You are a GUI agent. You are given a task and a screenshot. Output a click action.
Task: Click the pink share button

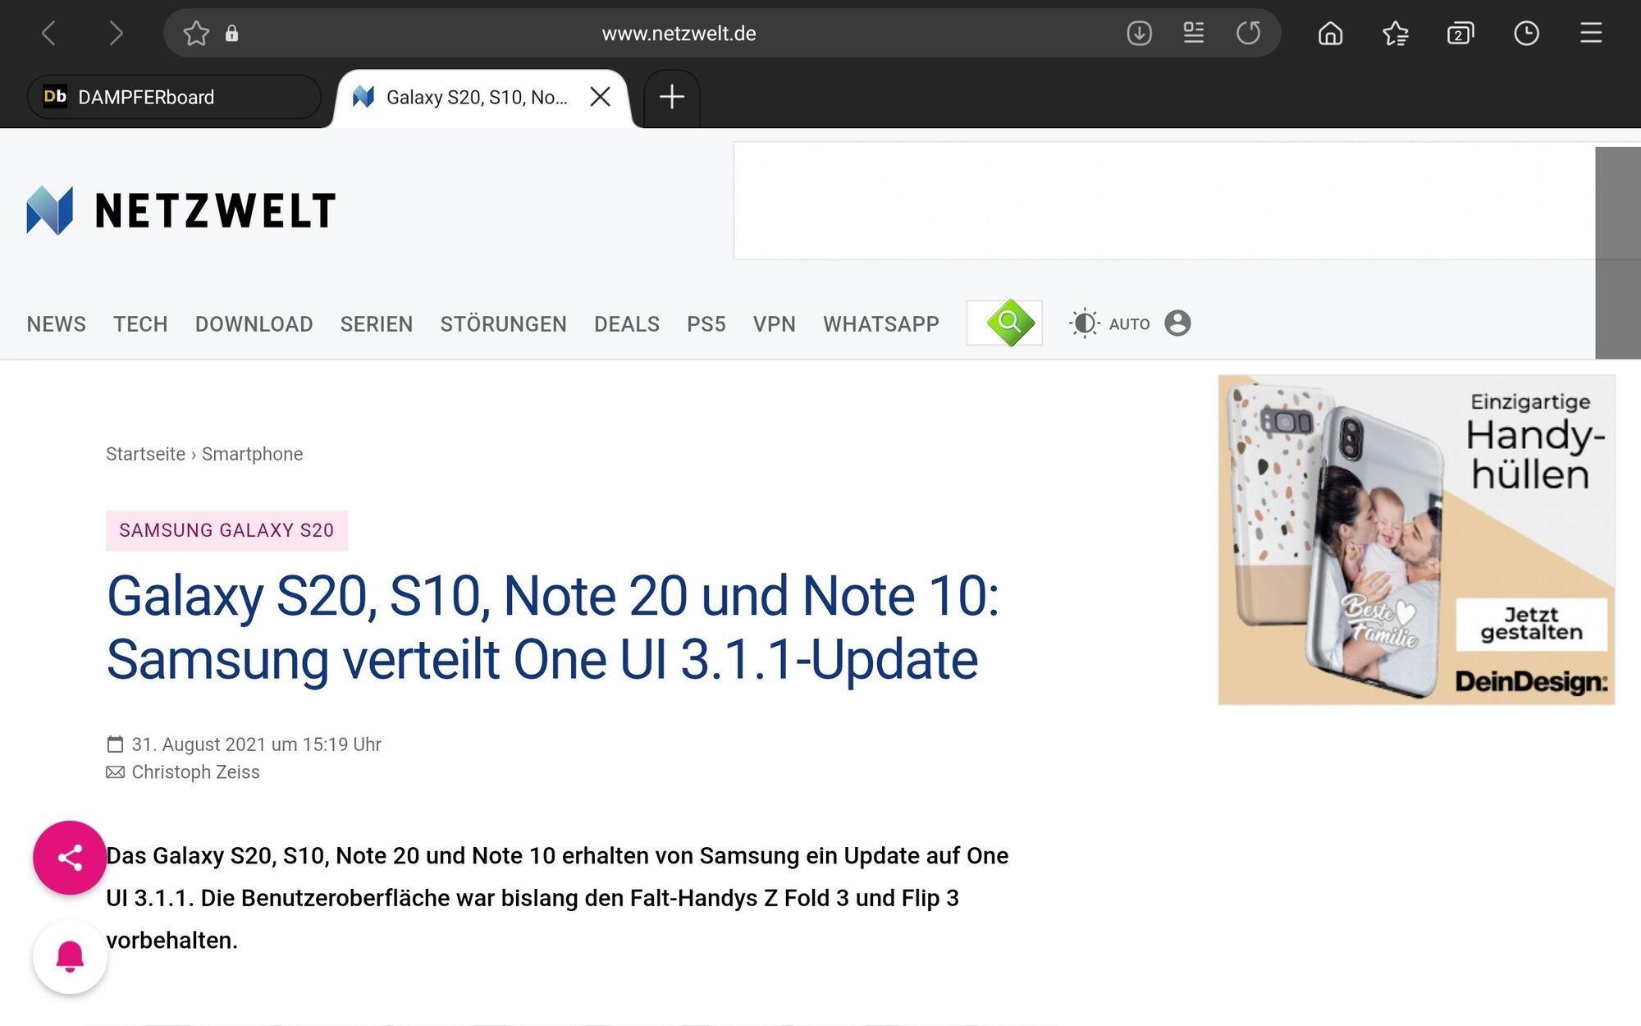[70, 858]
